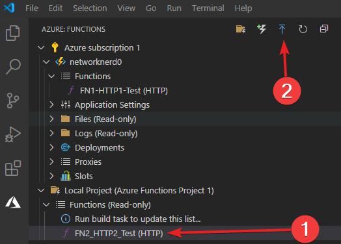Open the Run and Debug view
This screenshot has height=244, width=341.
(13, 134)
